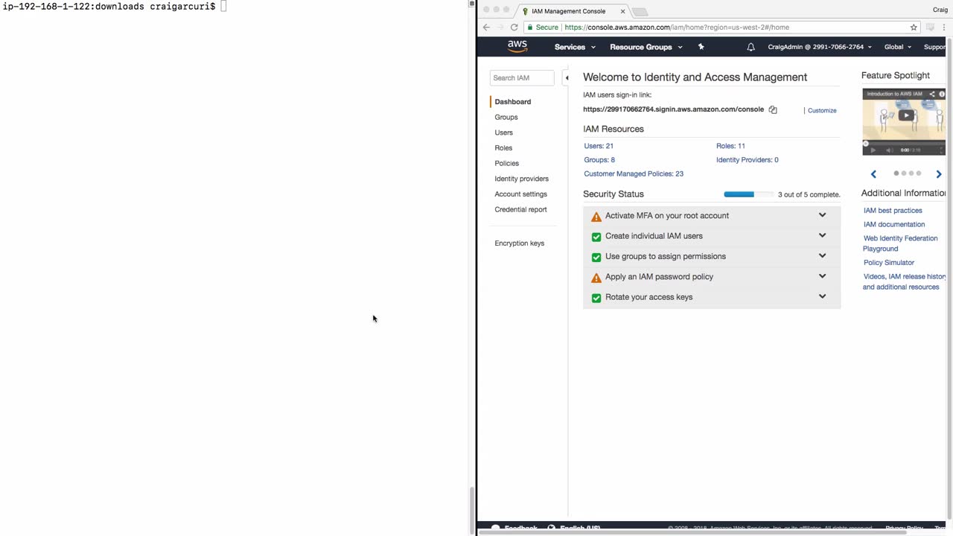Go back in the browser
Screen dimensions: 953x536
click(487, 28)
